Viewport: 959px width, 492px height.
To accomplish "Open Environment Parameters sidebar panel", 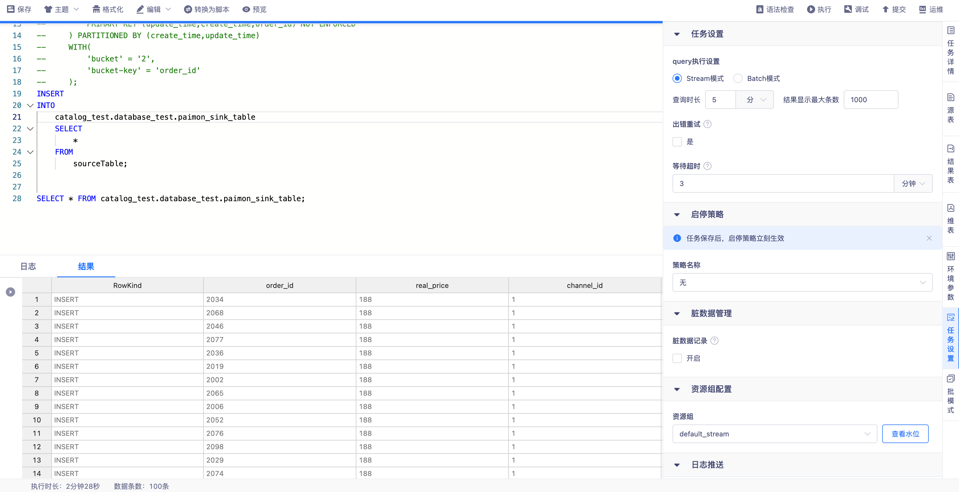I will (x=951, y=276).
